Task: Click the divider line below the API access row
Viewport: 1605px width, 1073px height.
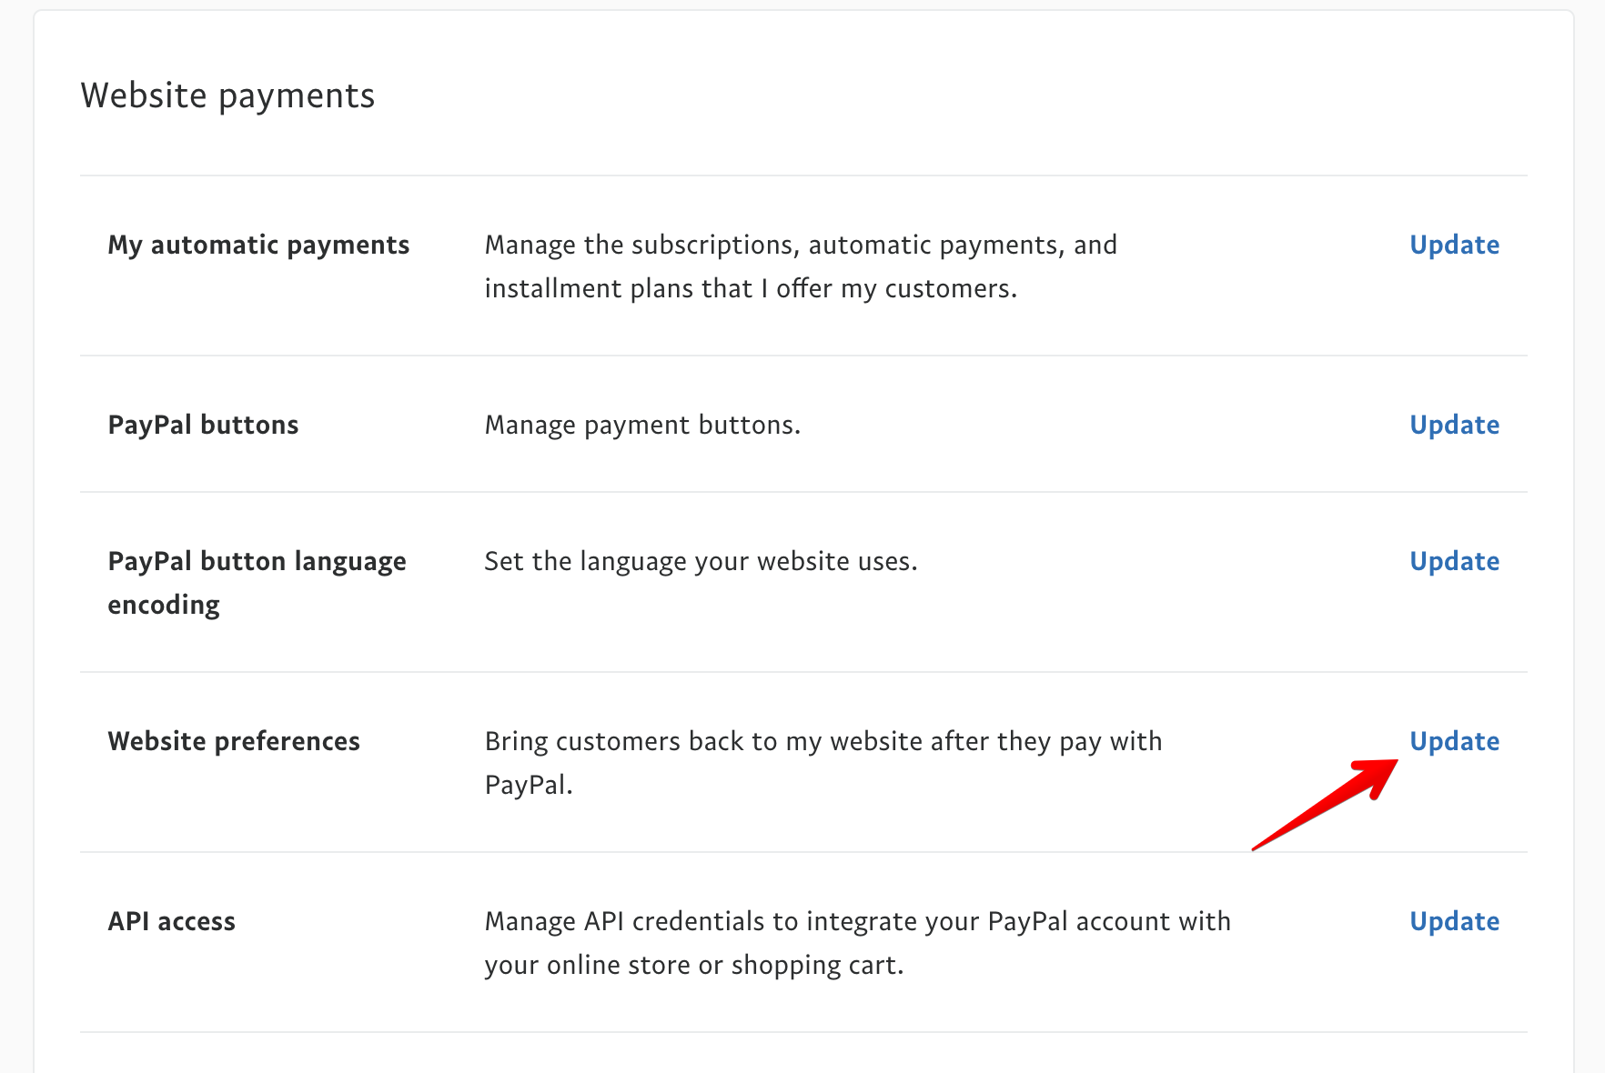Action: coord(802,1032)
